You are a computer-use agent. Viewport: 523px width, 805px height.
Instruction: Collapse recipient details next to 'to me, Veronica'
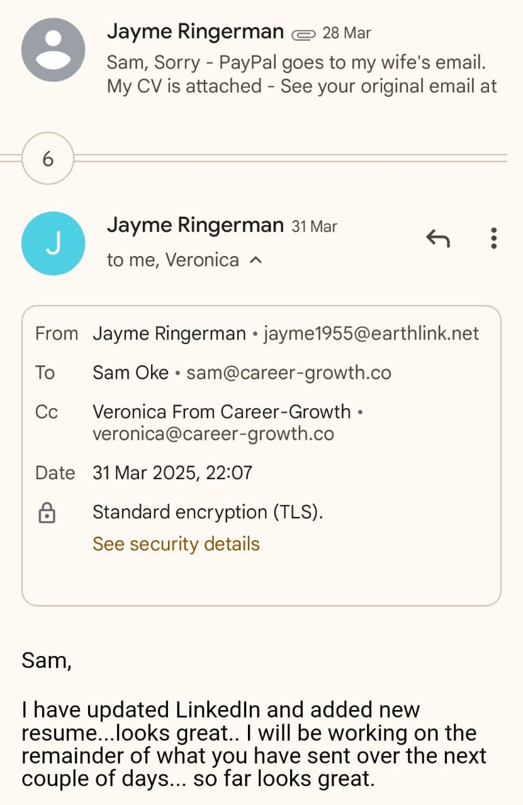click(x=256, y=260)
